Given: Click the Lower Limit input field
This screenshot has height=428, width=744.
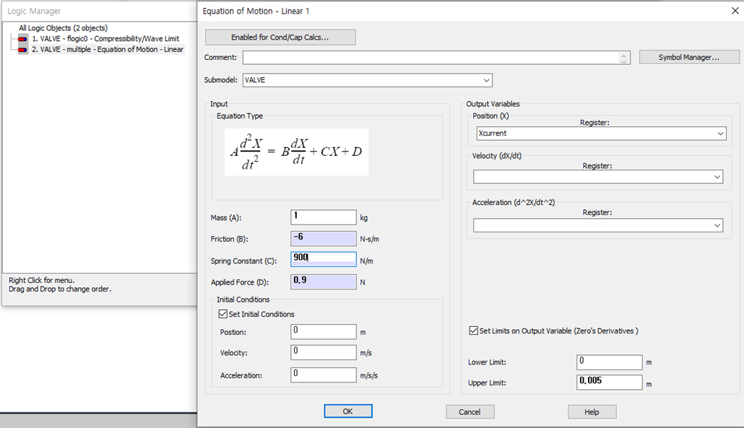Looking at the screenshot, I should (x=609, y=362).
